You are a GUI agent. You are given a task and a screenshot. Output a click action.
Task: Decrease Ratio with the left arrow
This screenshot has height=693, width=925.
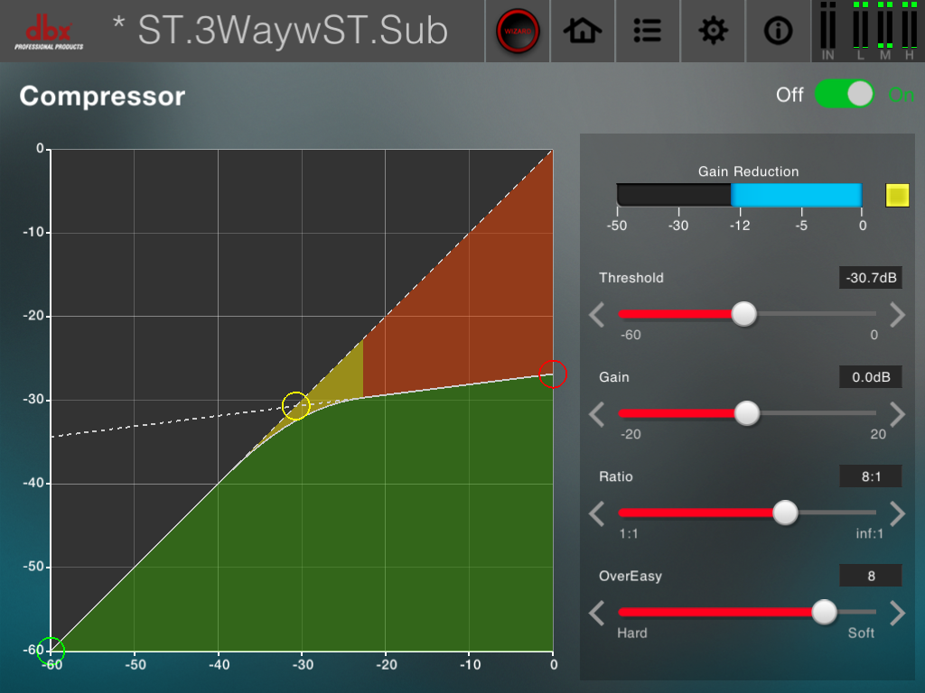596,513
